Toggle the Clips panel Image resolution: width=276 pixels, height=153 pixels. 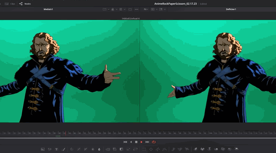10,4
